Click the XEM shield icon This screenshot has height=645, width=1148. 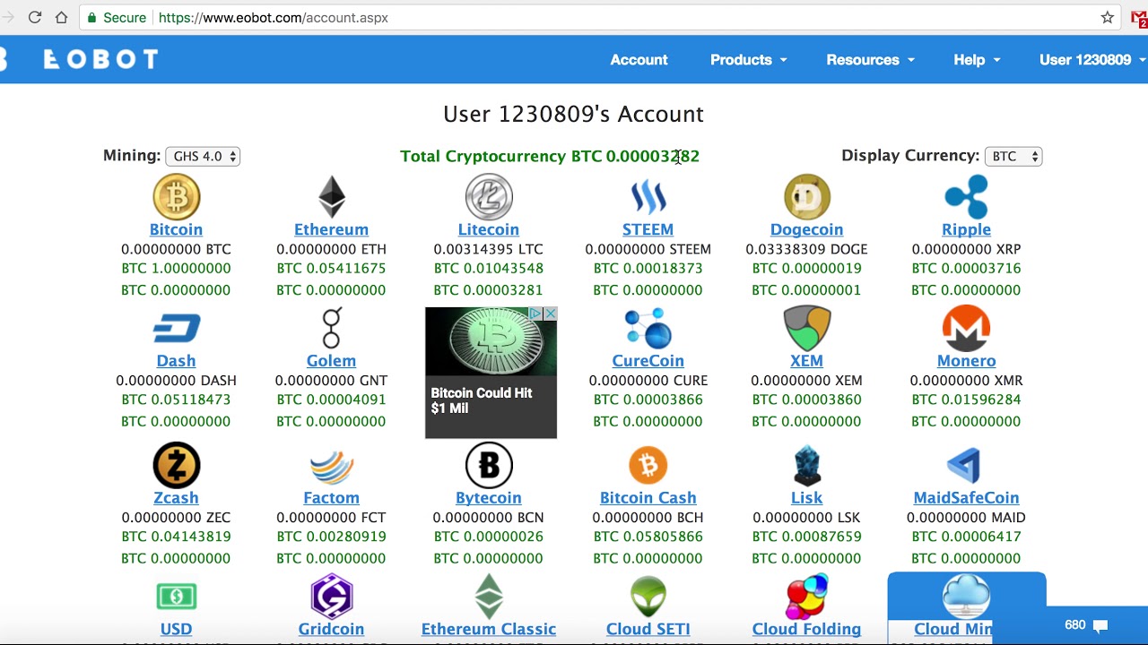tap(806, 328)
